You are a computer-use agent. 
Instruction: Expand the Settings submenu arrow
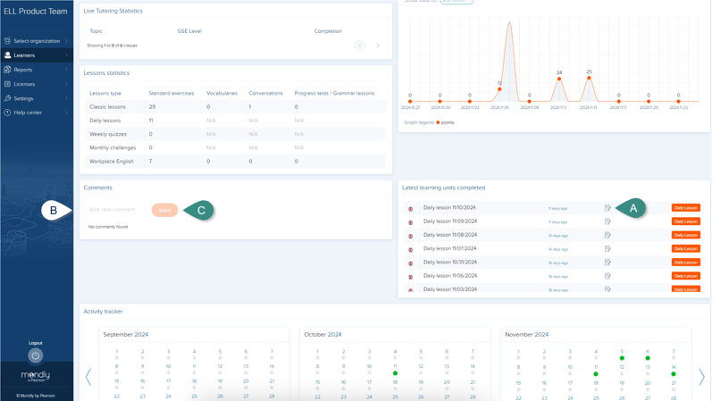tap(66, 98)
